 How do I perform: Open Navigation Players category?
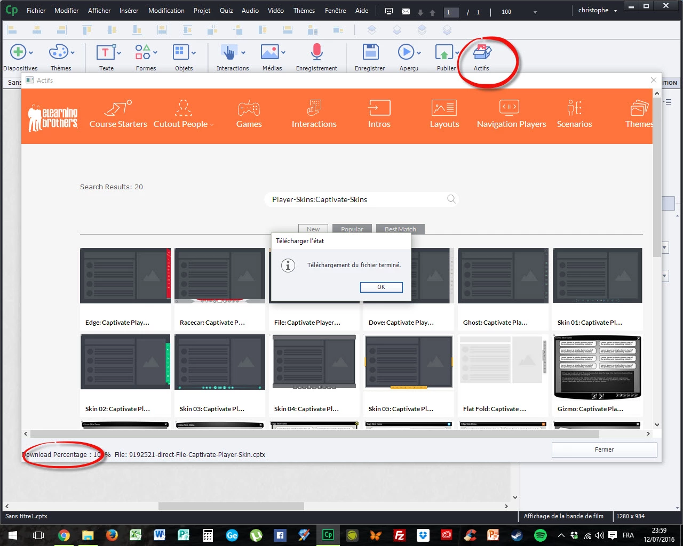tap(511, 115)
